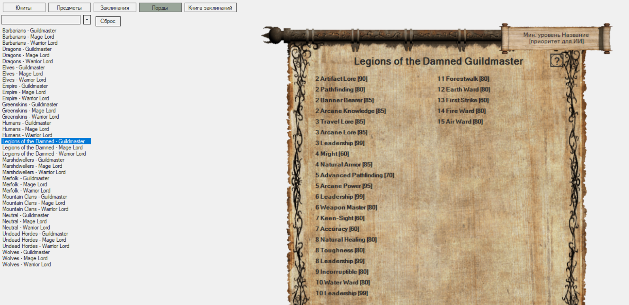The width and height of the screenshot is (629, 305).
Task: Select Greenskins - Mage Lord
Action: (x=29, y=111)
